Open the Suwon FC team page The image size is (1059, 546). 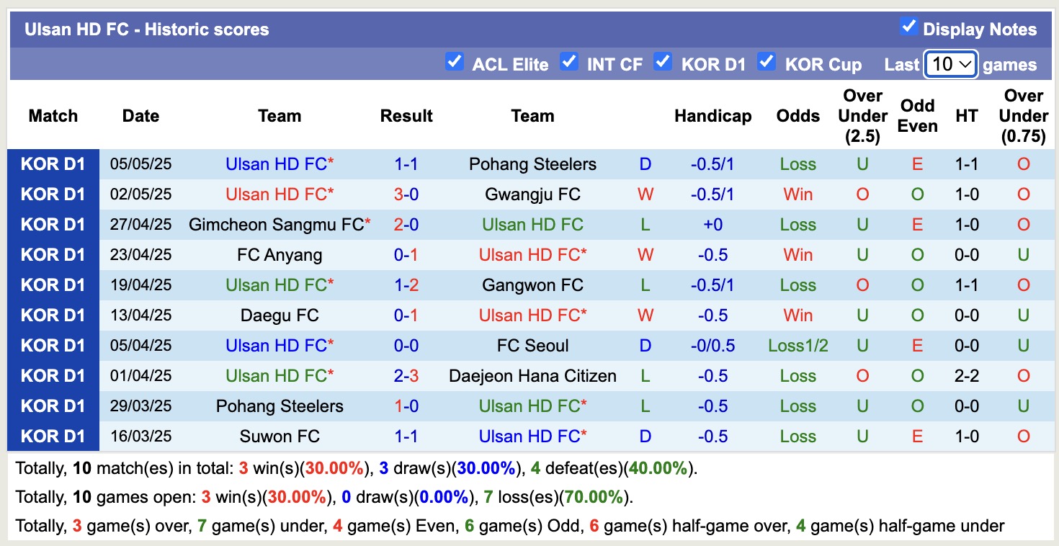tap(280, 436)
